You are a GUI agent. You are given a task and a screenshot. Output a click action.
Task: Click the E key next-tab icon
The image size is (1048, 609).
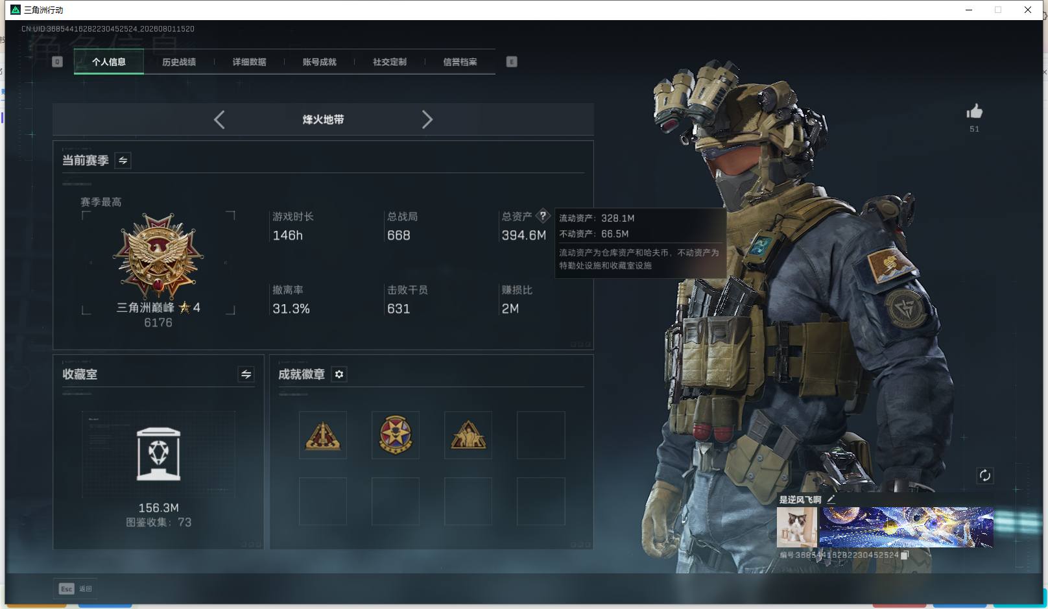512,62
